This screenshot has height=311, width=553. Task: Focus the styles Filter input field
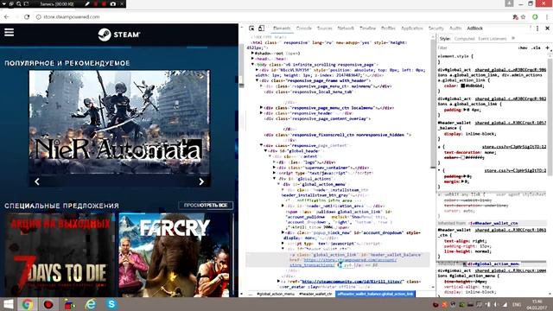pos(476,48)
